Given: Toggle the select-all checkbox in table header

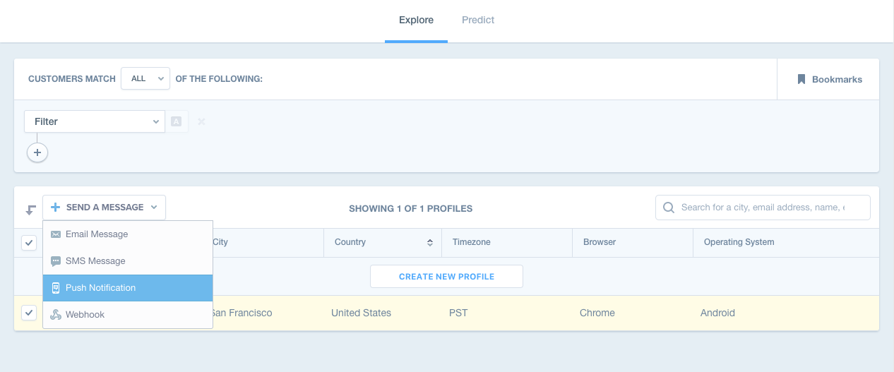Looking at the screenshot, I should tap(29, 243).
